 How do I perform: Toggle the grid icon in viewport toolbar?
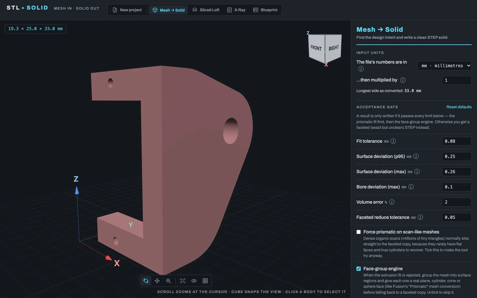pos(205,281)
